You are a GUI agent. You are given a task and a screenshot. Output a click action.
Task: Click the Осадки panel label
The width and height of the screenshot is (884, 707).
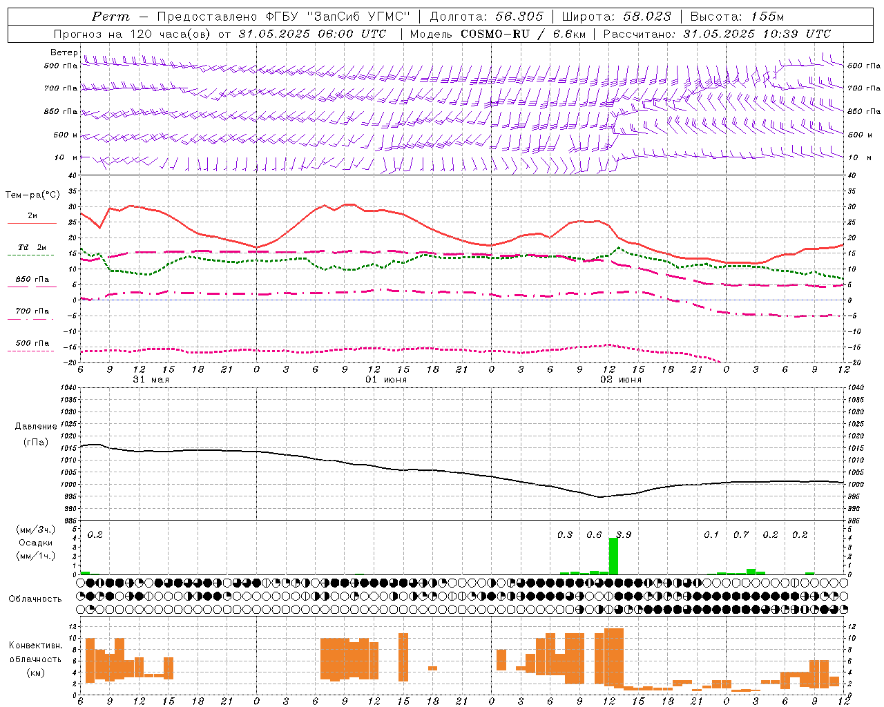pos(35,543)
